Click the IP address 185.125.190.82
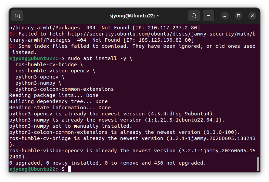Viewport: 269px width, 182px height. click(x=160, y=40)
